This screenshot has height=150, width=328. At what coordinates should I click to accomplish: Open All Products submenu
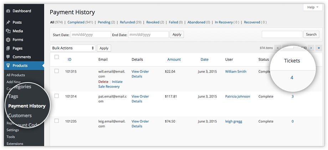pos(16,75)
